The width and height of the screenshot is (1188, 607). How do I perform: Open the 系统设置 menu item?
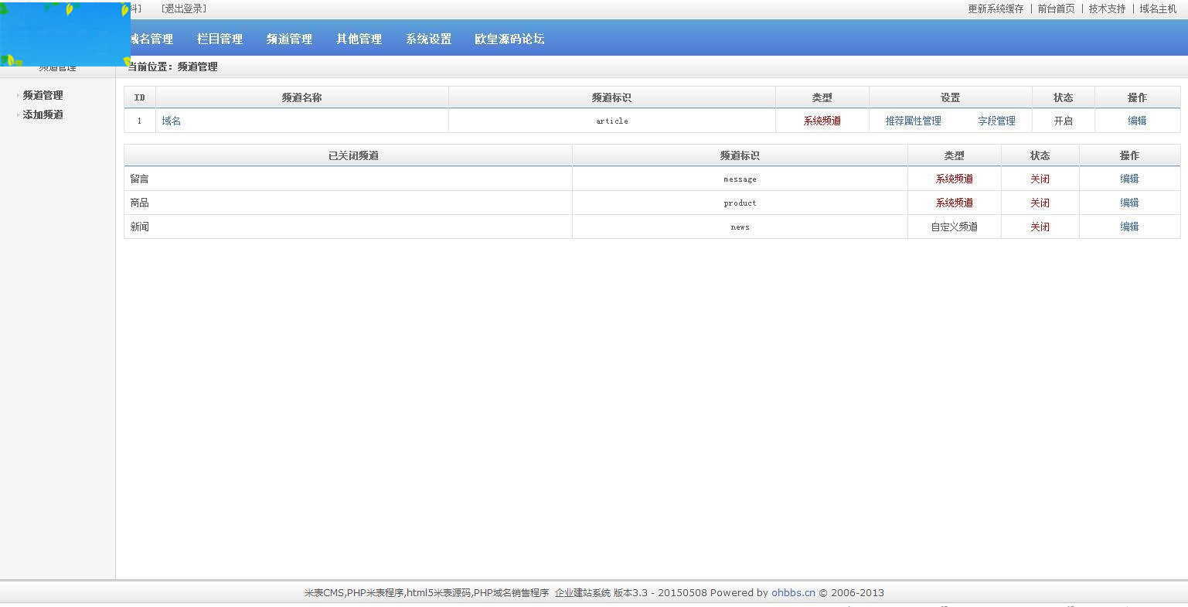427,38
